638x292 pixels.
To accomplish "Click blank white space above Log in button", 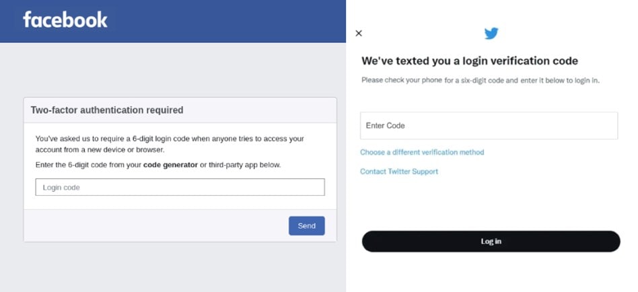I will coord(491,203).
